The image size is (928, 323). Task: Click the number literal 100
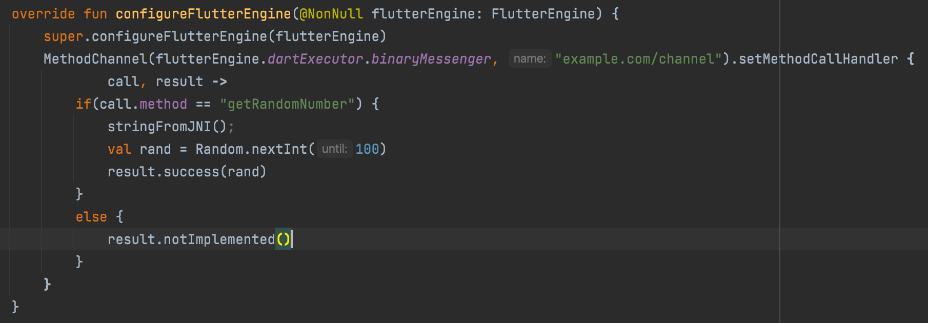[367, 149]
